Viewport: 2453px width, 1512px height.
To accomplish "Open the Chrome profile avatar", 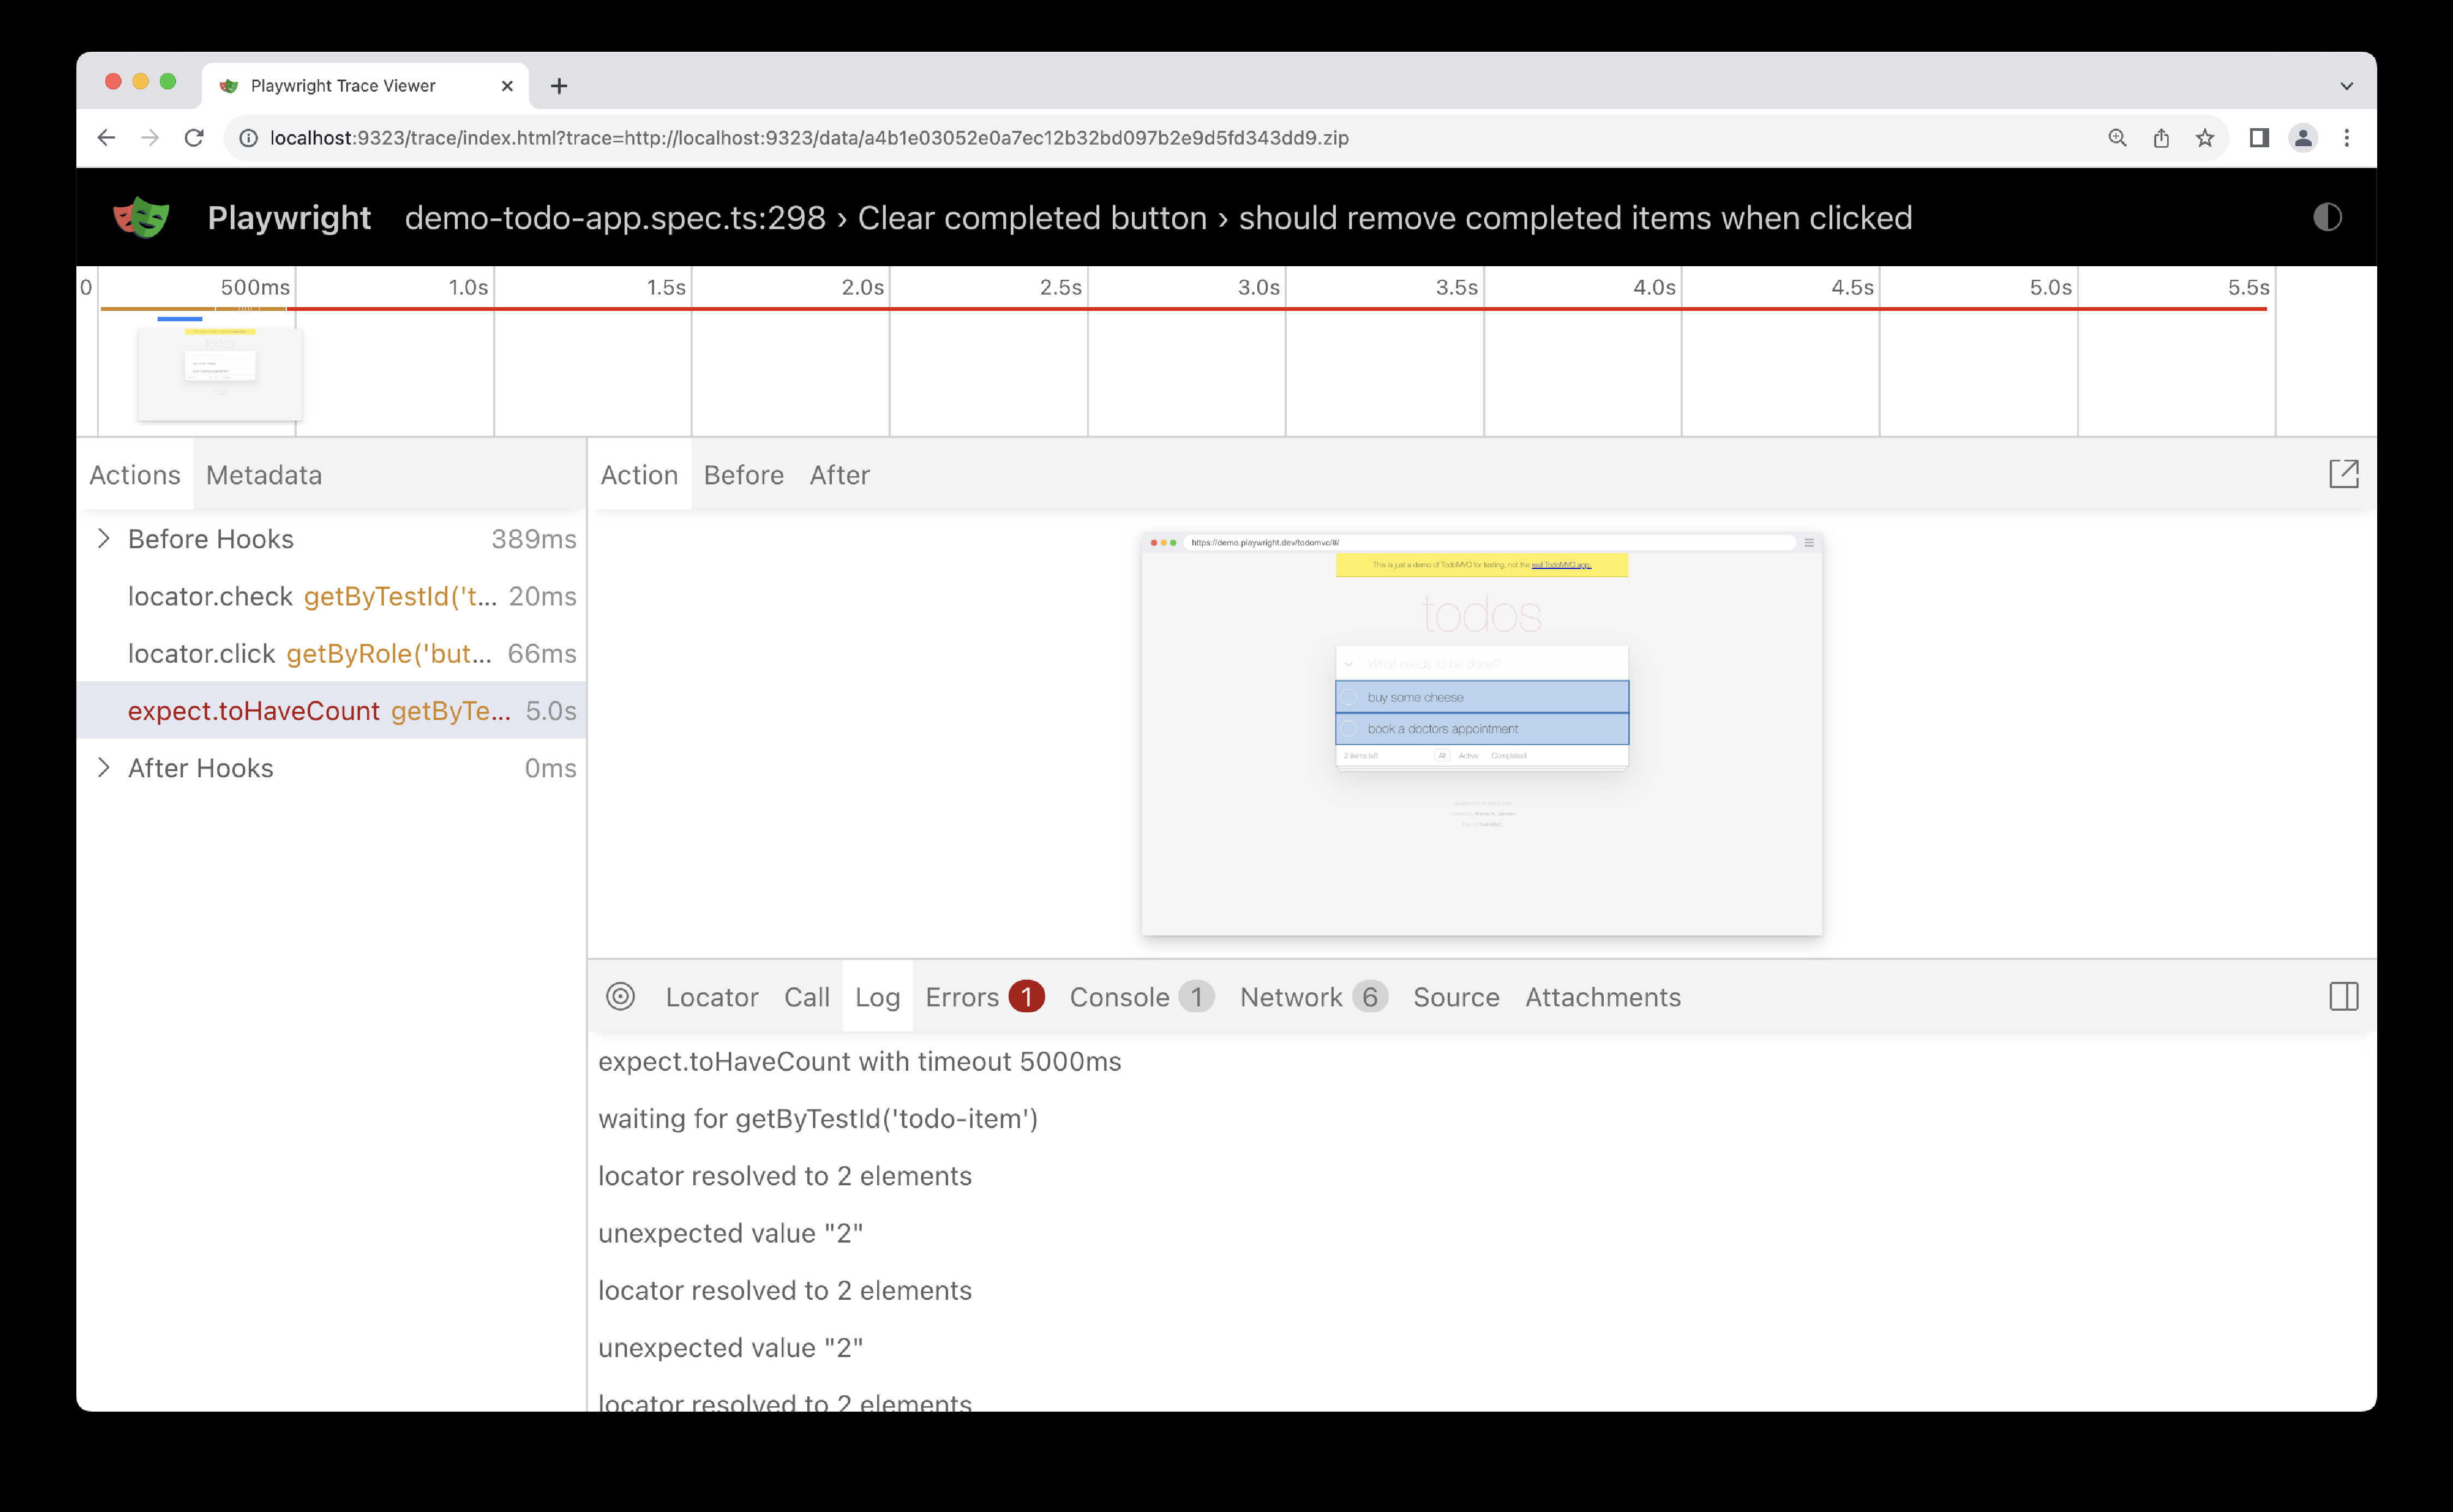I will [2303, 138].
